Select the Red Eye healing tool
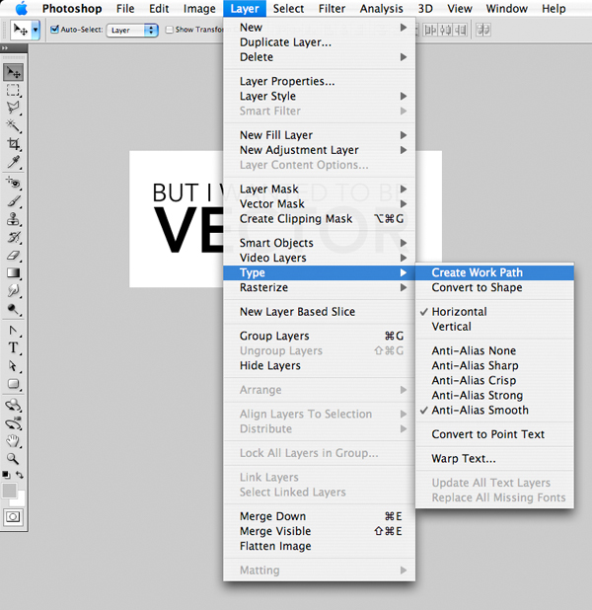 (x=13, y=183)
